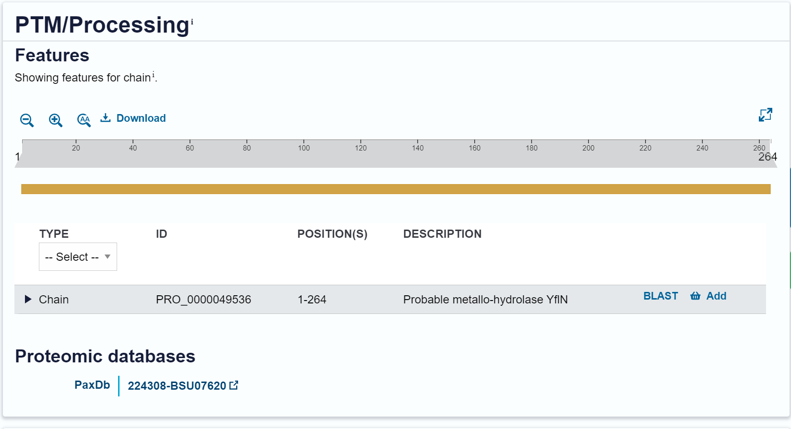
Task: Click the 'Chain' type cell text
Action: point(54,300)
